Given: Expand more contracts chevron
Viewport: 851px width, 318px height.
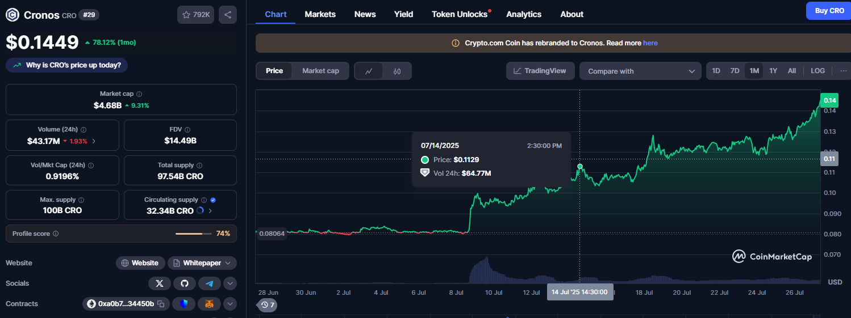Looking at the screenshot, I should point(230,304).
